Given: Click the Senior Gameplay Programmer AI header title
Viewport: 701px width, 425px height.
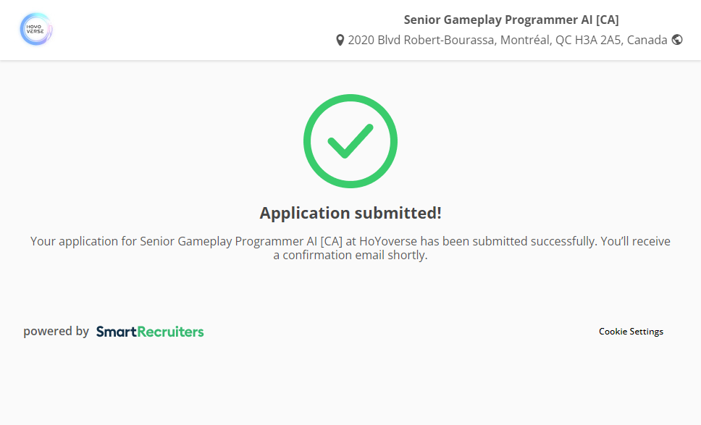Looking at the screenshot, I should click(511, 20).
